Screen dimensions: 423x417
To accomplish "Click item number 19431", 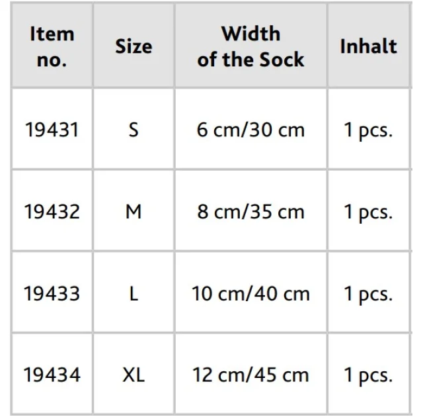I will (52, 130).
